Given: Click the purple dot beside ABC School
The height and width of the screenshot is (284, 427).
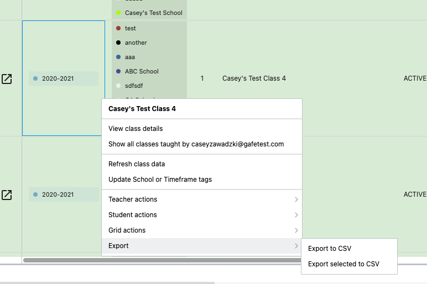Looking at the screenshot, I should pos(118,71).
